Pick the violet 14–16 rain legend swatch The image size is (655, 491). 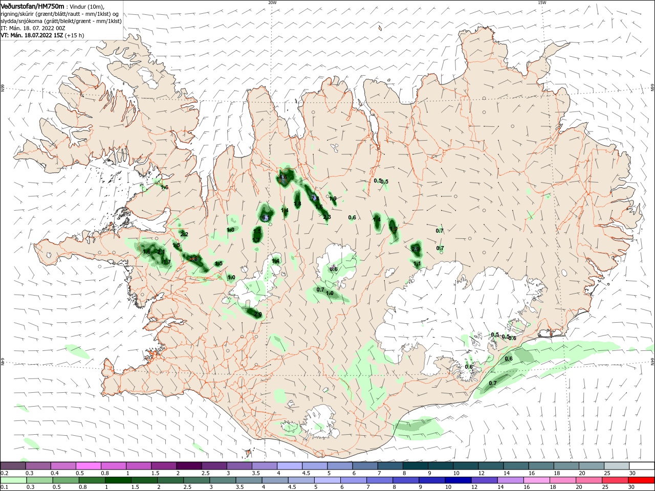tap(511, 480)
